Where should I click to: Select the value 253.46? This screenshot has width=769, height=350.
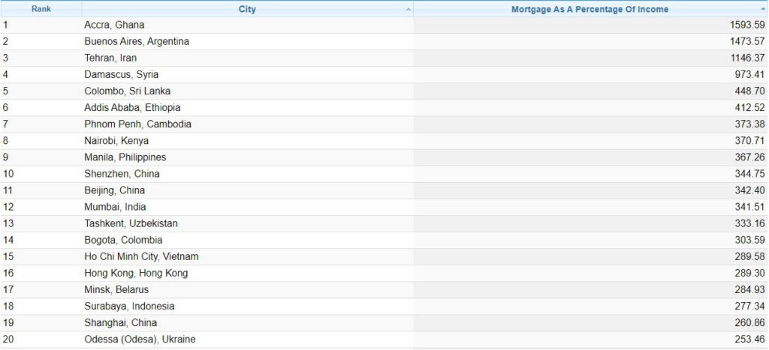(750, 340)
